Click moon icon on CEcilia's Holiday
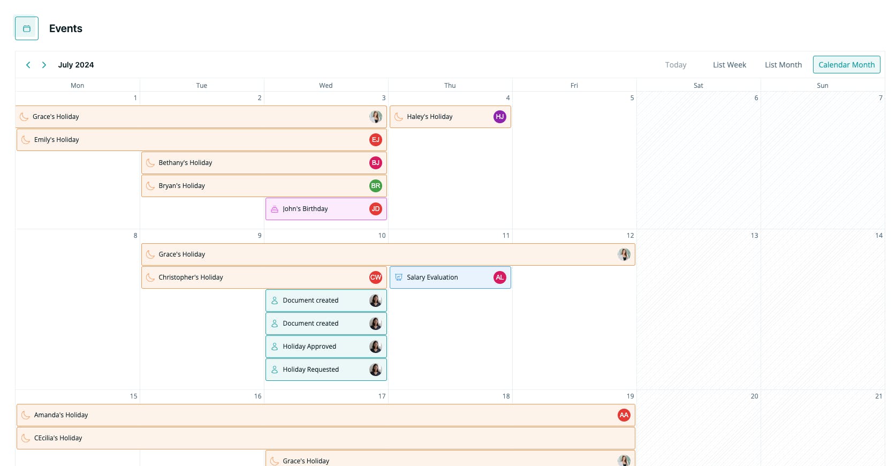The width and height of the screenshot is (896, 466). pyautogui.click(x=26, y=438)
